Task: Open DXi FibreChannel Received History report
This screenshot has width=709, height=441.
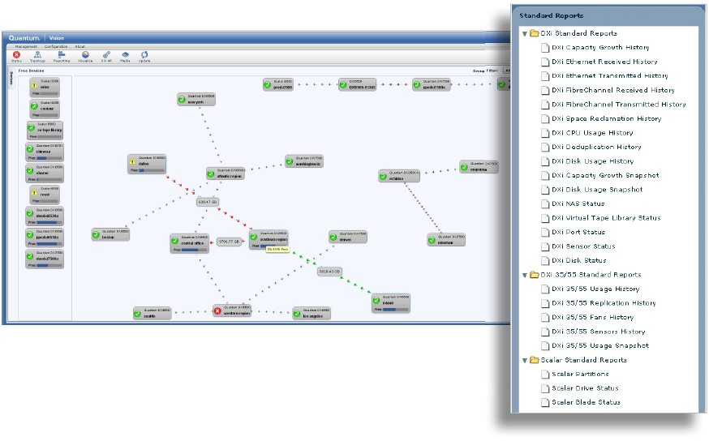Action: [x=613, y=90]
